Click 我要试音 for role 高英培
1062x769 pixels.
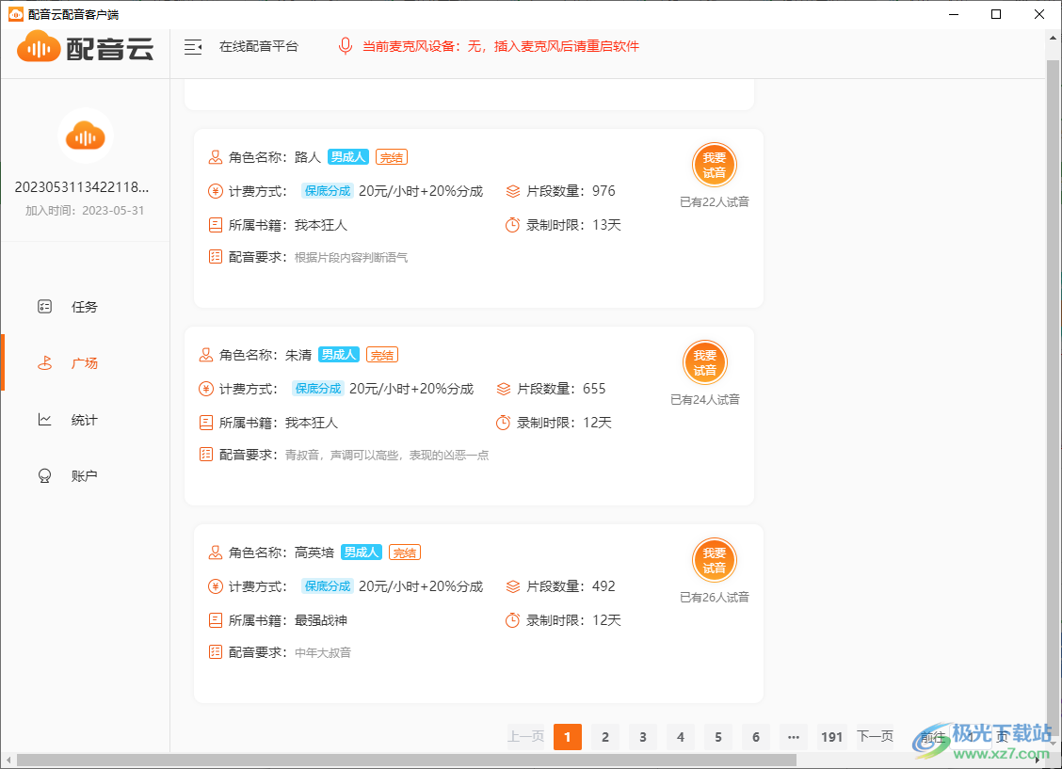click(715, 560)
